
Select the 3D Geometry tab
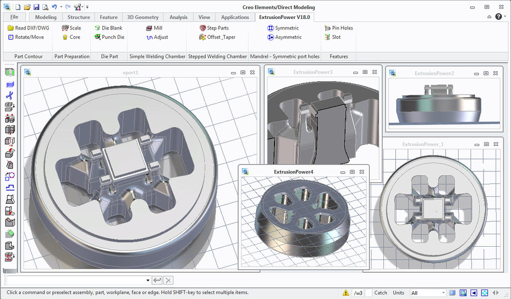(x=143, y=17)
